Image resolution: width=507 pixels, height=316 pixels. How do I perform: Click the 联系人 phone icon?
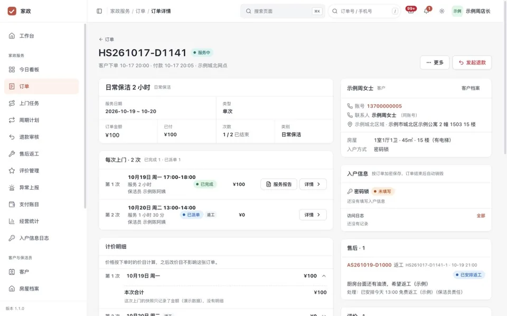pos(350,115)
